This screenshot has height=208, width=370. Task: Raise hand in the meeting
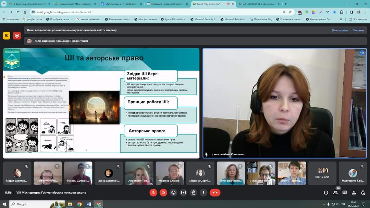click(x=194, y=193)
